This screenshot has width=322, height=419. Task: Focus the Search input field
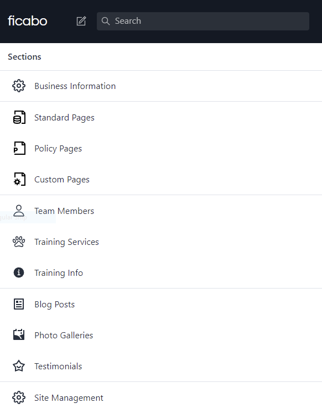(202, 21)
